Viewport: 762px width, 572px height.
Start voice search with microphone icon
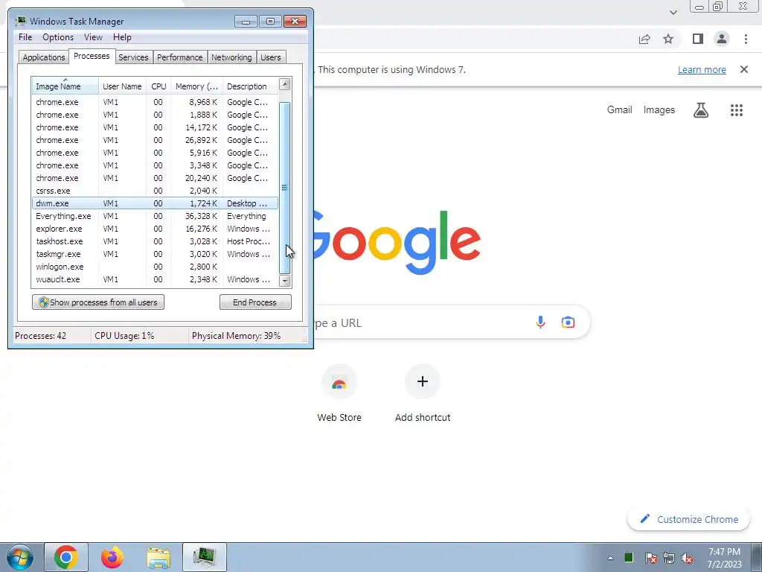point(540,322)
